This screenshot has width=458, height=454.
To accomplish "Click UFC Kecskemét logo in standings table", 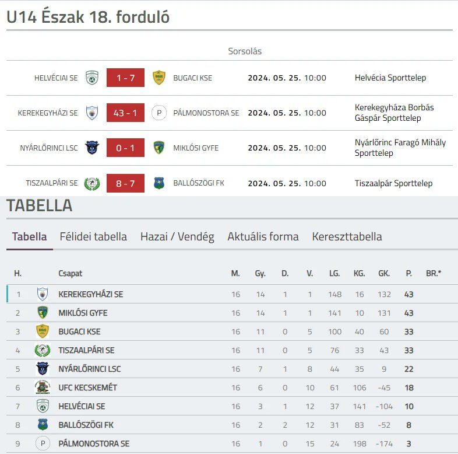I will click(x=43, y=387).
